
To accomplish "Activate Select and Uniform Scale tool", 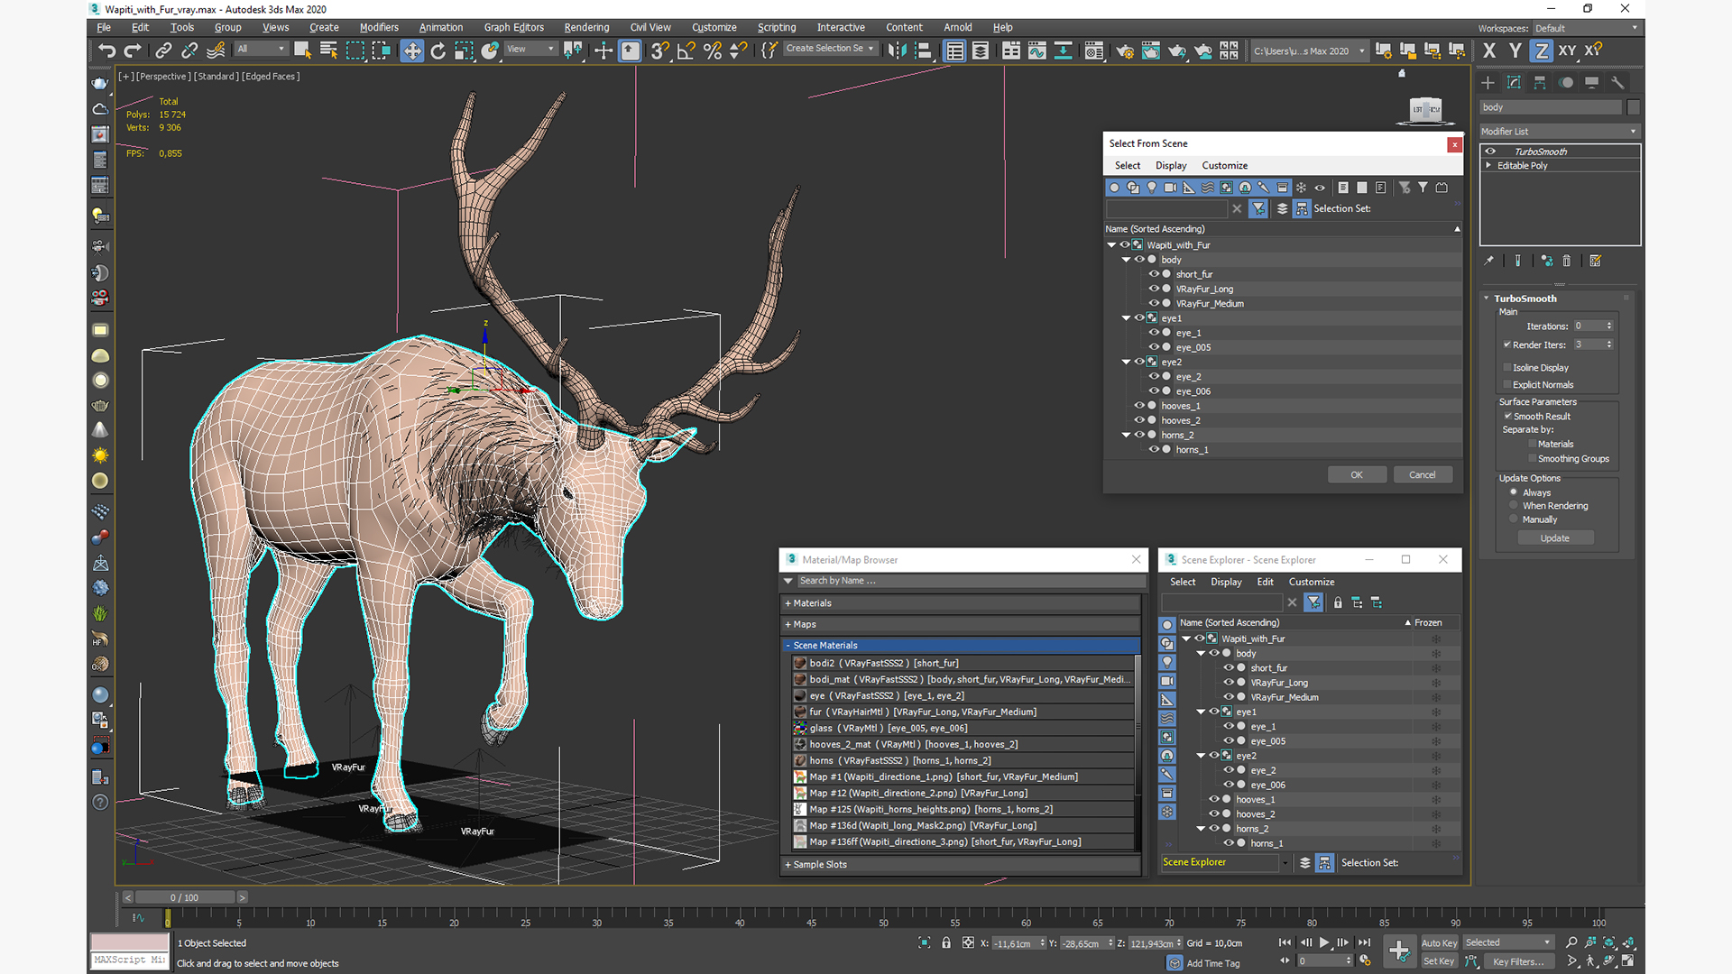I will pos(464,51).
